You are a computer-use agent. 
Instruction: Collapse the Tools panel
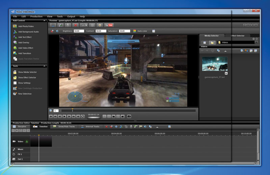click(45, 66)
